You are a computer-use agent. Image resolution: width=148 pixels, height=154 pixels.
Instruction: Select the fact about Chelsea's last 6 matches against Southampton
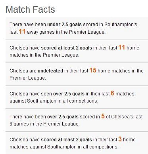point(77,97)
